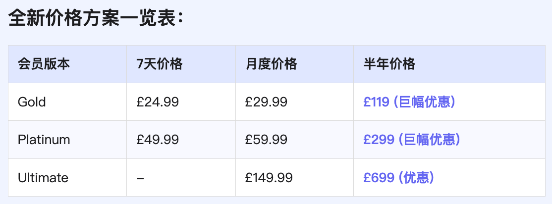This screenshot has width=552, height=204.
Task: Open the £299 Platinum half-year offer link
Action: [x=412, y=140]
